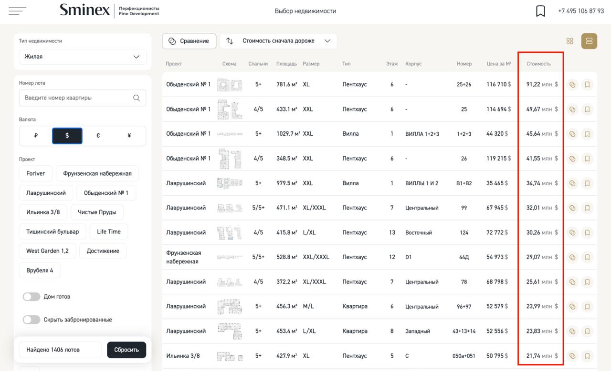Click the Сравнение button

coord(189,41)
